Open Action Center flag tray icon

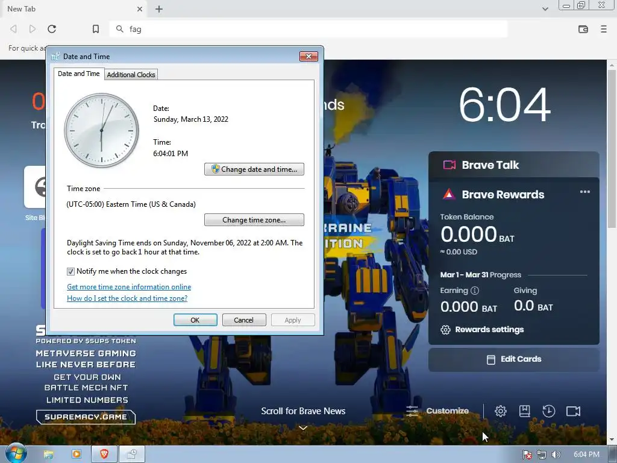pos(527,455)
